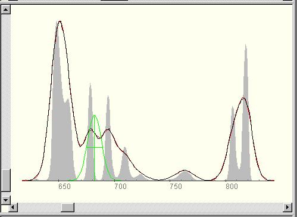The height and width of the screenshot is (217, 297).
Task: Click the green horizontal width bar
Action: (x=95, y=147)
